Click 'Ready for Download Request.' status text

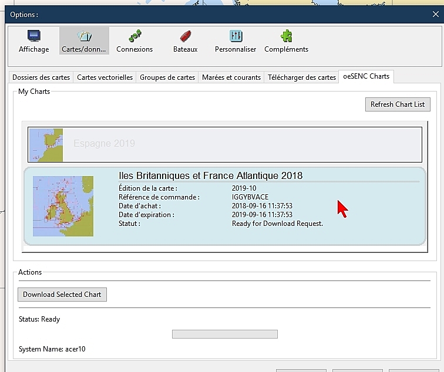pyautogui.click(x=277, y=224)
